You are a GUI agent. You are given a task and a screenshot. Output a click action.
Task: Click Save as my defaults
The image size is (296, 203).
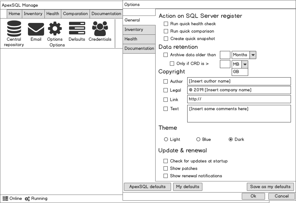click(270, 187)
